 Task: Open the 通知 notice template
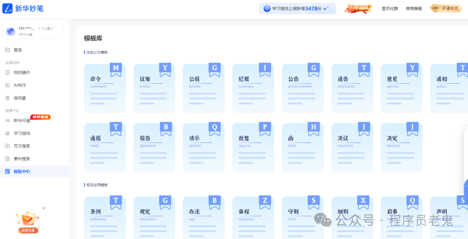449,88
